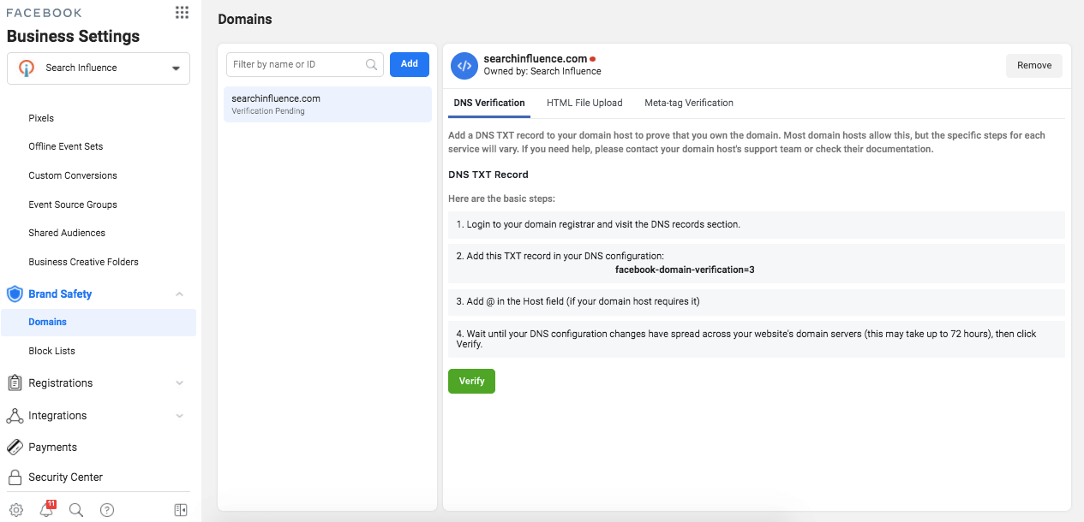Click the Brand Safety shield icon
Image resolution: width=1084 pixels, height=522 pixels.
[x=15, y=294]
